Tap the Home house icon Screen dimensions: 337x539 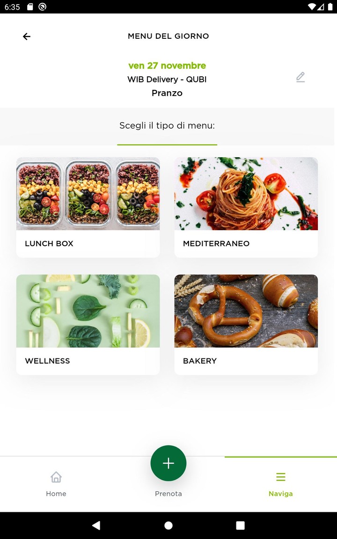pyautogui.click(x=56, y=477)
